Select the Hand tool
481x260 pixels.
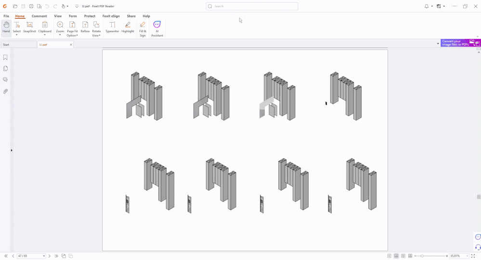point(6,27)
